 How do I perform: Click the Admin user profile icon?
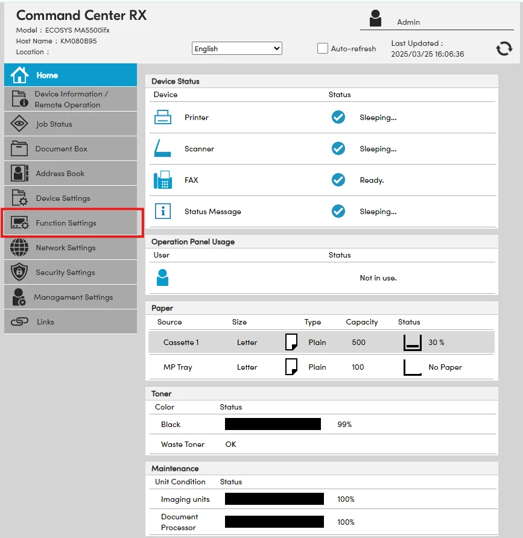click(375, 19)
